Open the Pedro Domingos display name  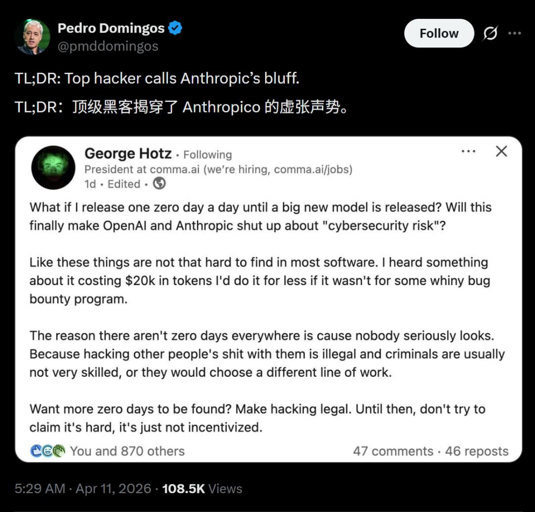pos(111,28)
